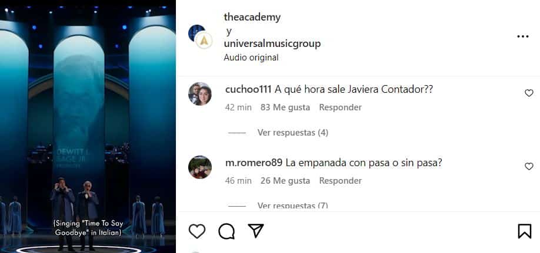Image resolution: width=540 pixels, height=253 pixels.
Task: Like m.romero89's comment with heart
Action: point(529,166)
